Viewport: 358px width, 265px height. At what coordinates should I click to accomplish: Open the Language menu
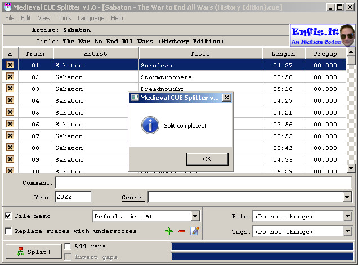tap(91, 18)
